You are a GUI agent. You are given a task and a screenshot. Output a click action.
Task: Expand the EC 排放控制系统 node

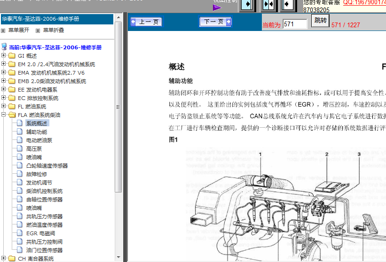pos(3,98)
